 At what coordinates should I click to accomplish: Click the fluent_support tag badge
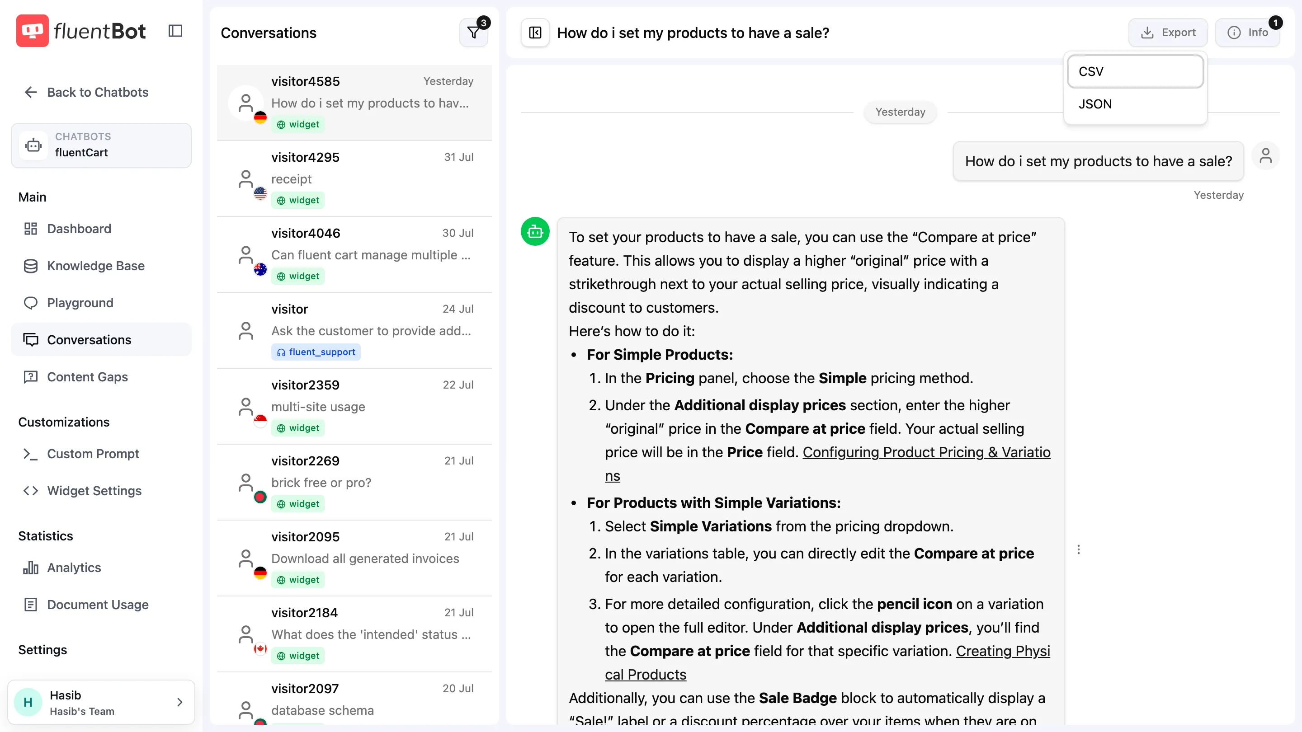[x=316, y=352]
